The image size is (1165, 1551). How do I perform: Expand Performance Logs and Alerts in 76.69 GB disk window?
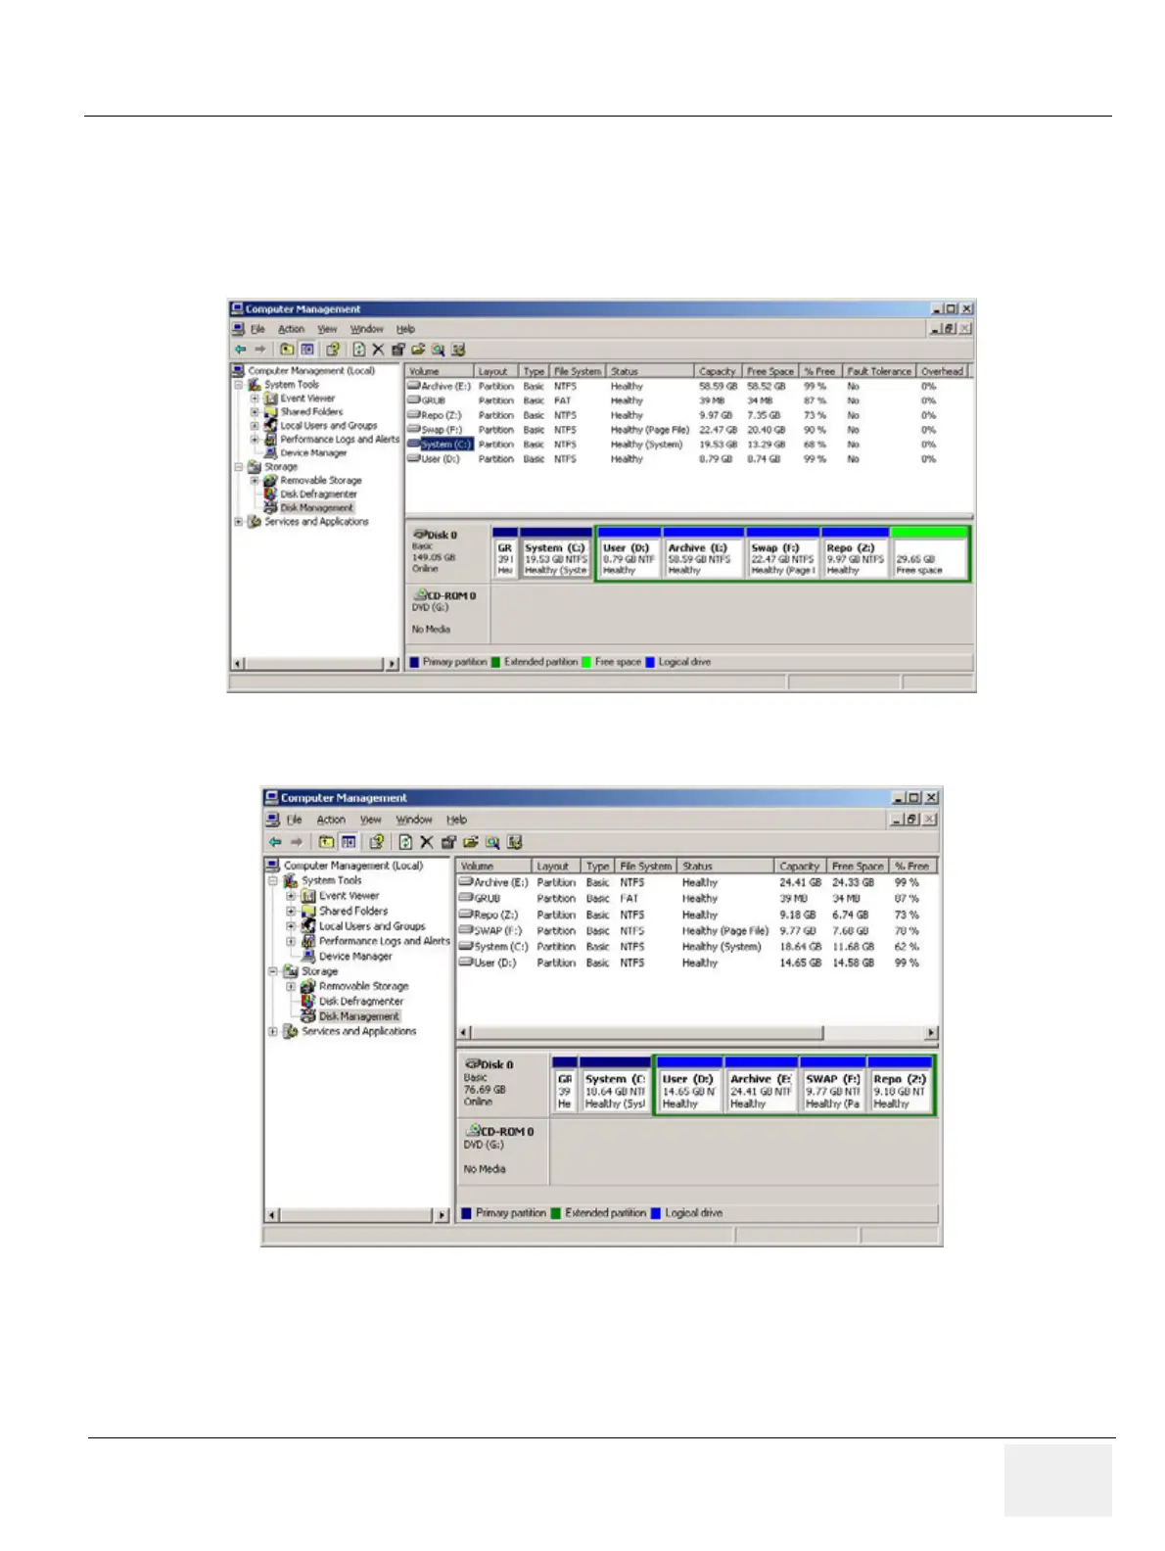(x=291, y=941)
